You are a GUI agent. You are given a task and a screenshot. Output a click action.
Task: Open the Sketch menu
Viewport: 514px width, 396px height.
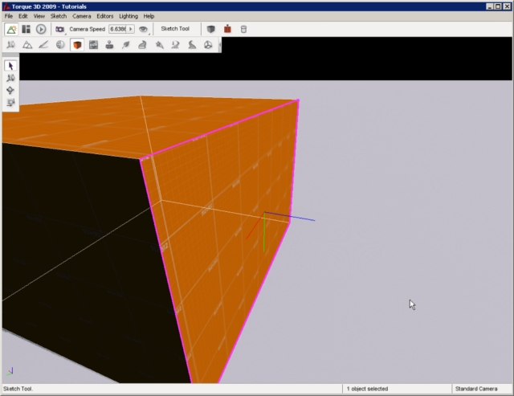click(x=59, y=16)
